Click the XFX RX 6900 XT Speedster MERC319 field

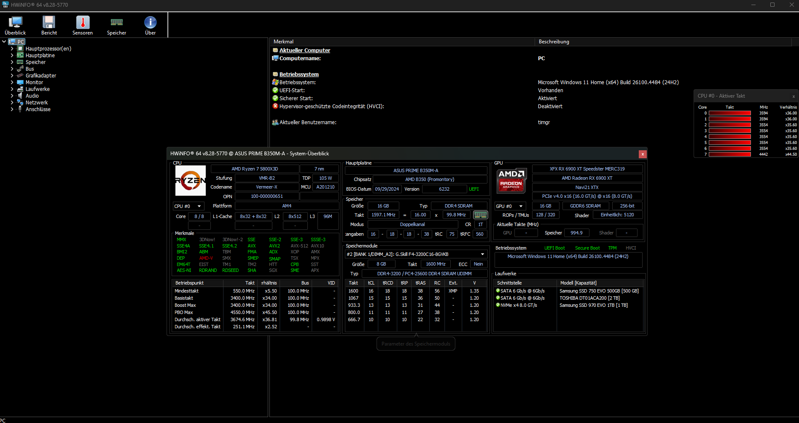pyautogui.click(x=587, y=169)
